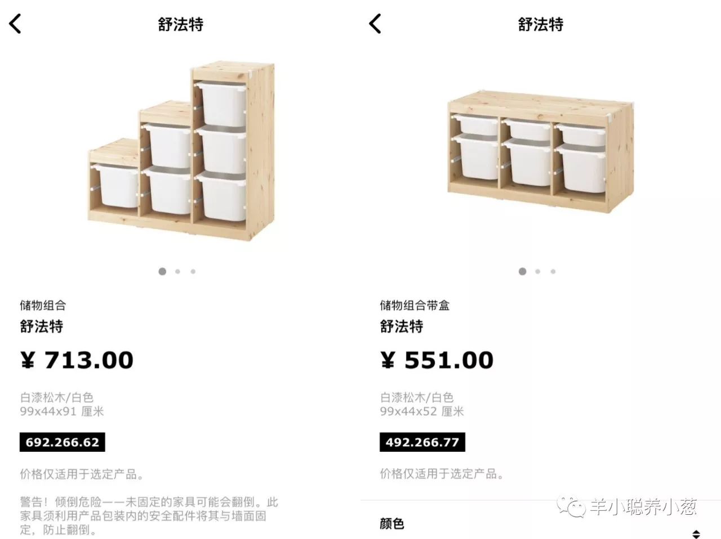Go back from left 舒法特 product page
Screen dimensions: 721x539
click(15, 24)
